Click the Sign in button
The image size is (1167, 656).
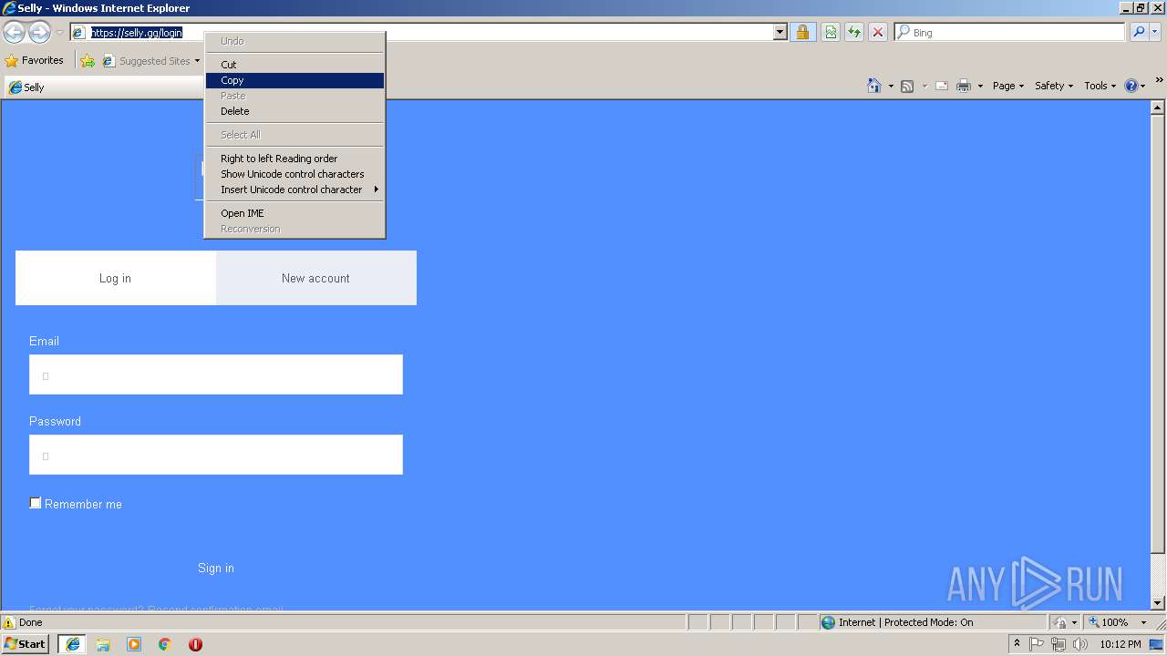216,568
